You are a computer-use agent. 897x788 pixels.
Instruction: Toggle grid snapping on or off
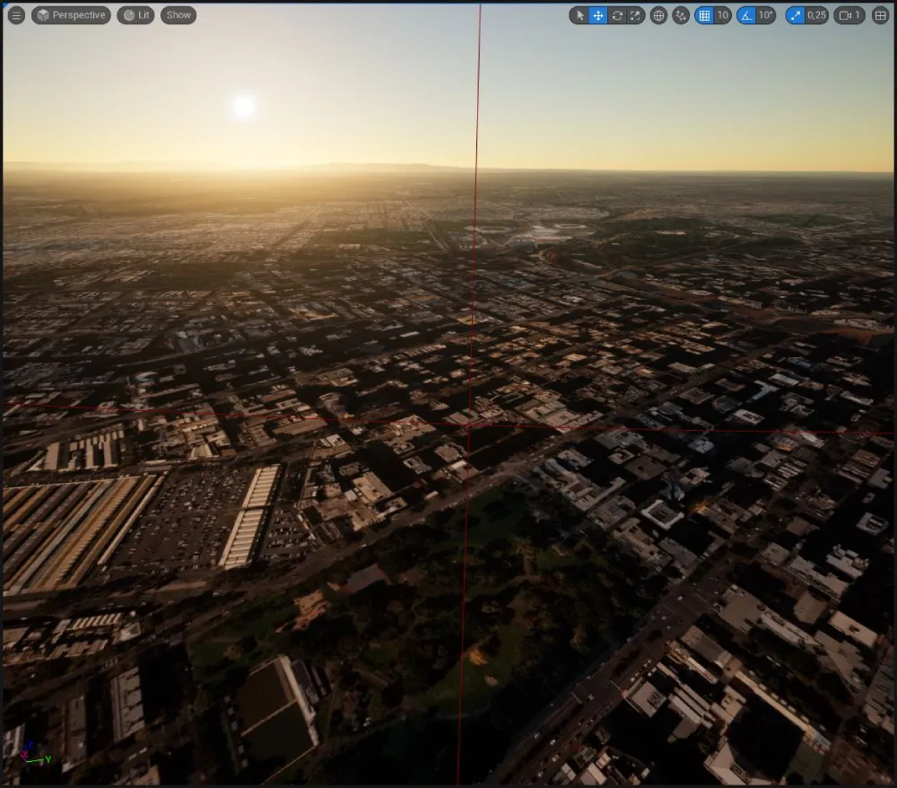coord(704,15)
